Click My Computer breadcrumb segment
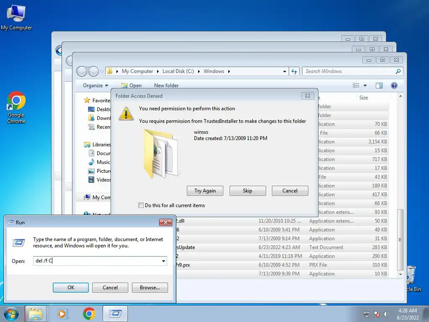 pos(137,71)
